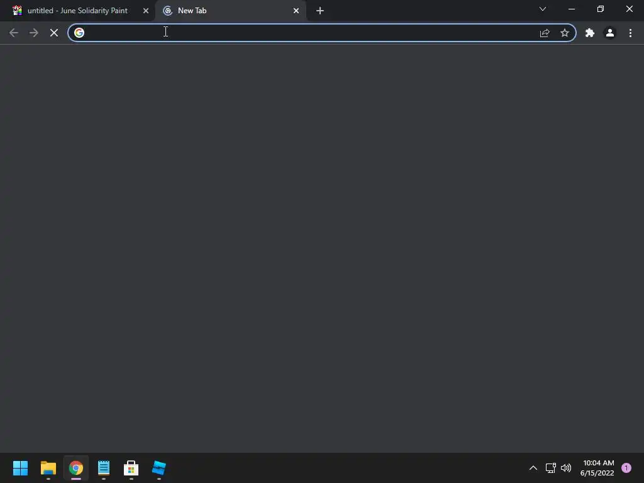Open the notification center badge
The image size is (644, 483).
point(626,468)
